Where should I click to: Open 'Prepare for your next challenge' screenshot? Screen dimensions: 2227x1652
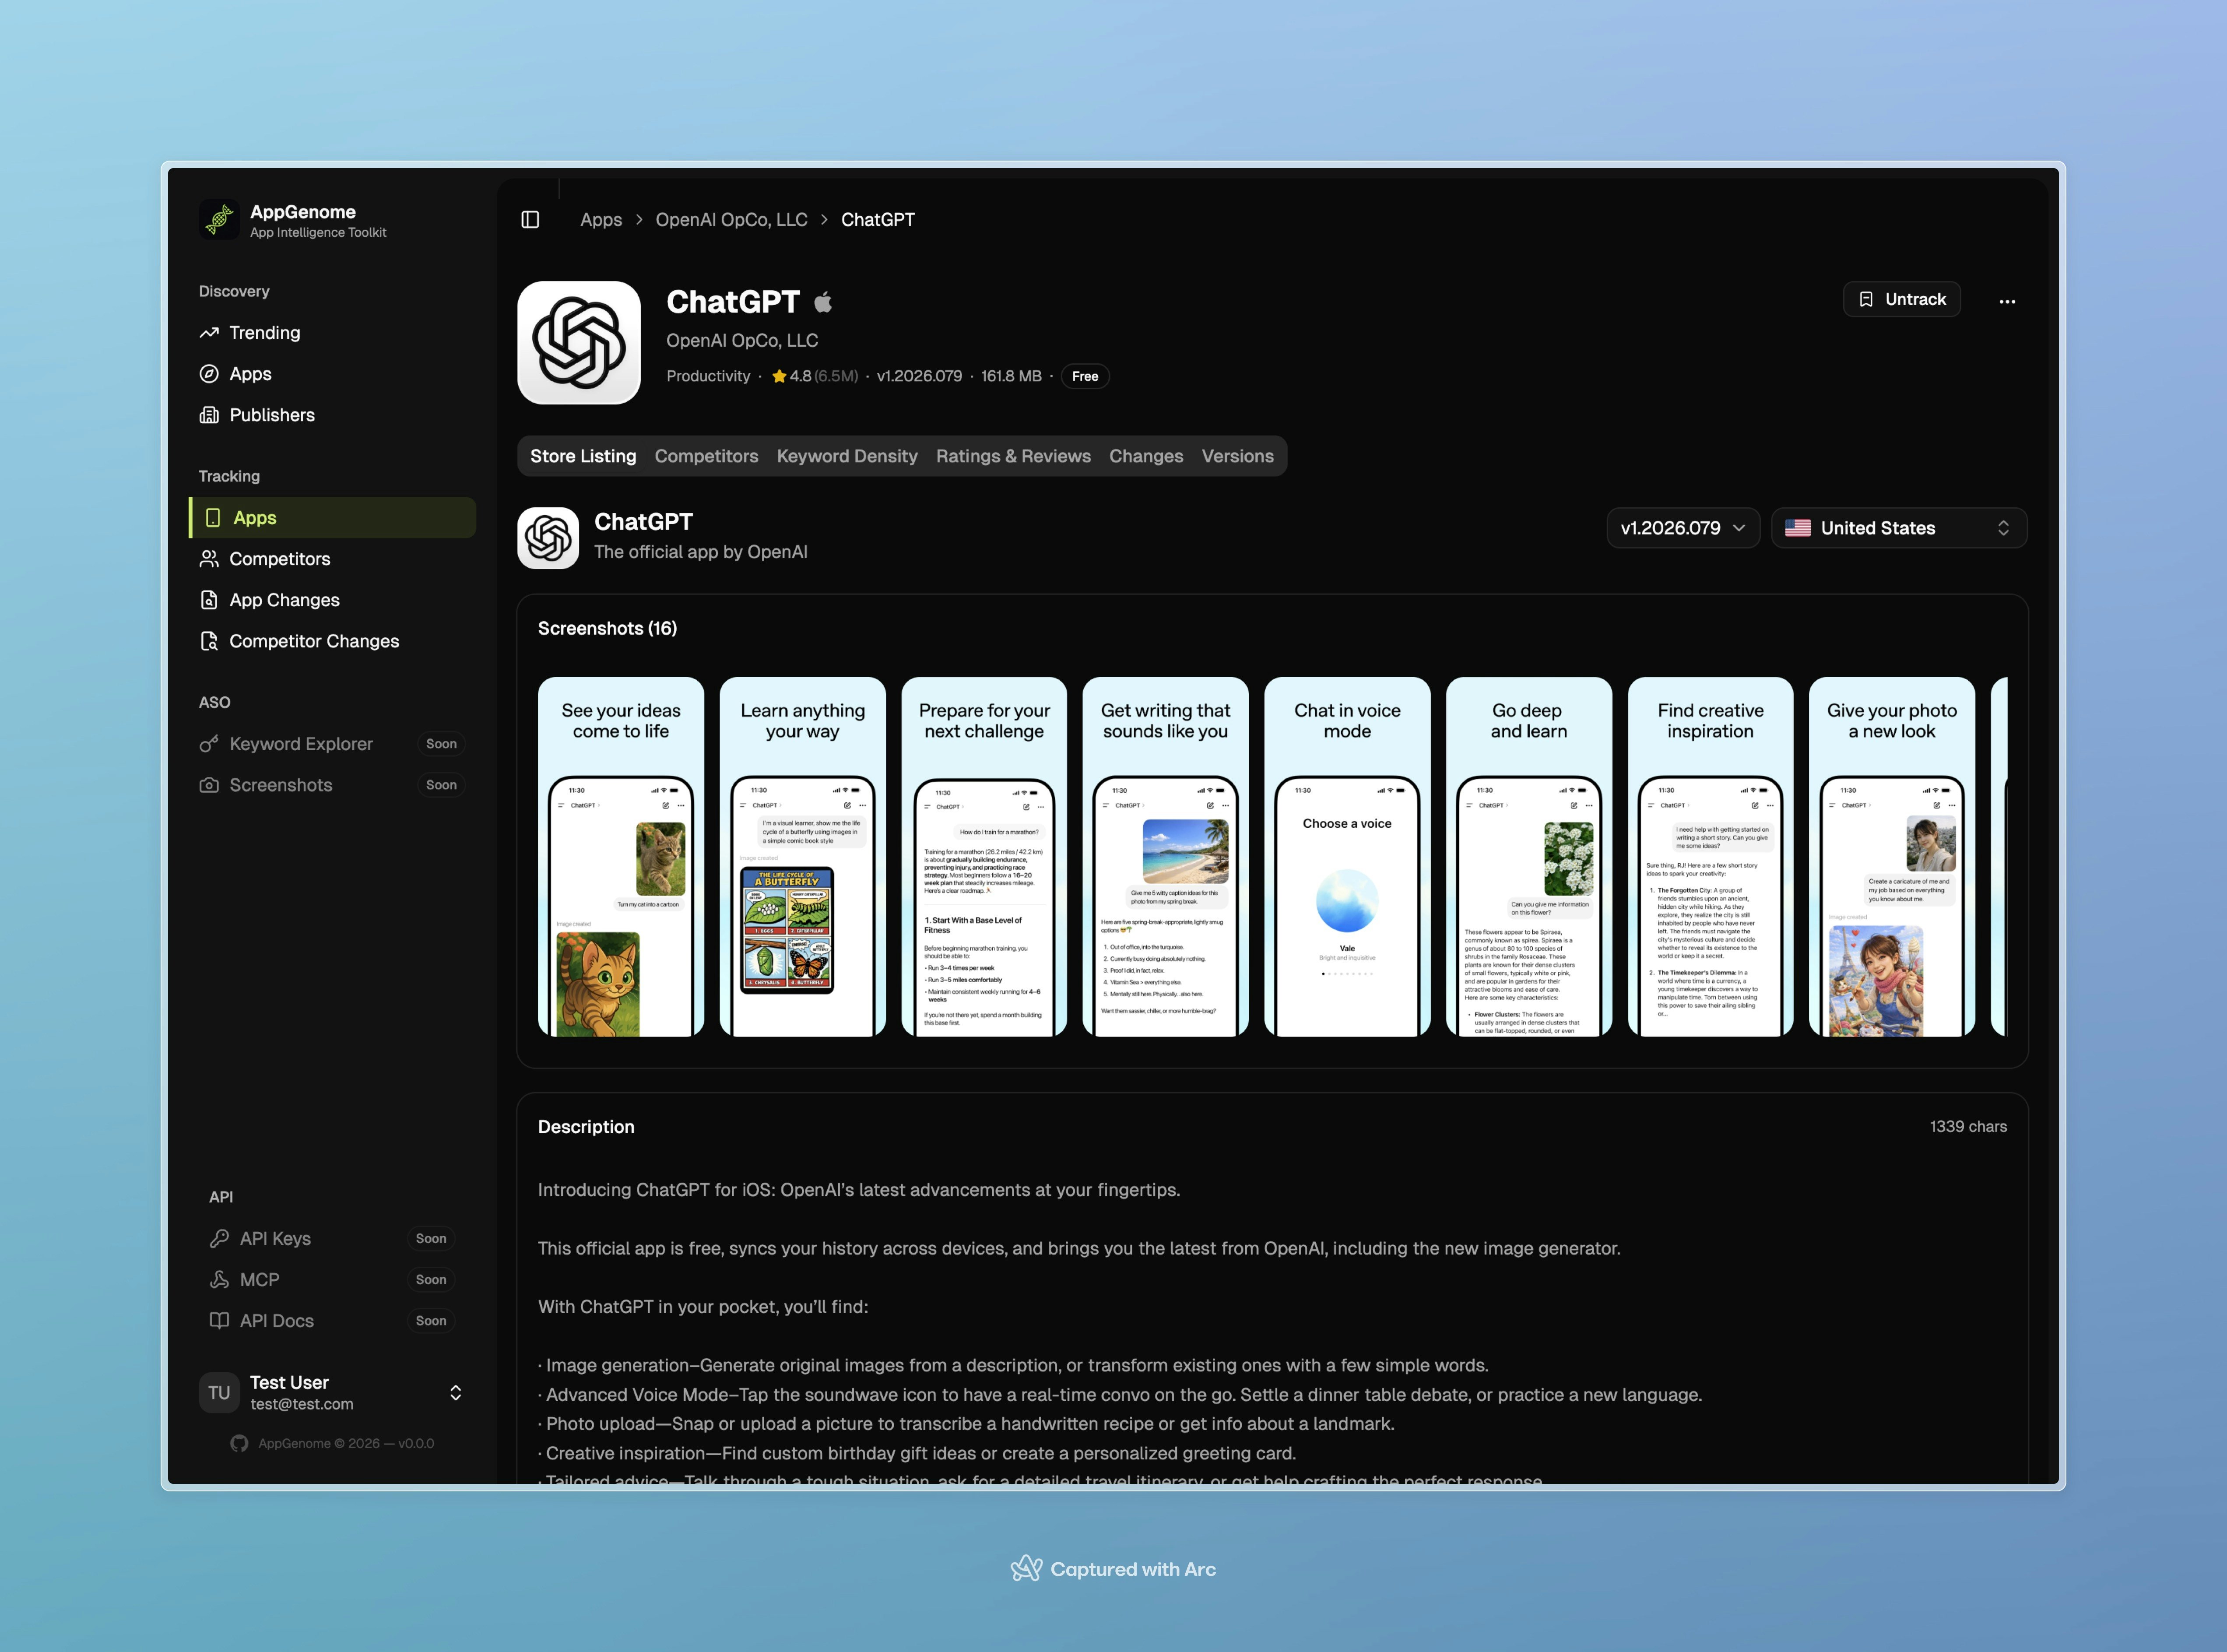(984, 857)
